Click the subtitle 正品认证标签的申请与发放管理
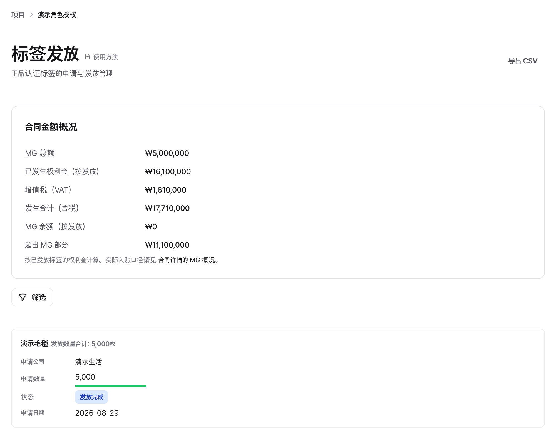This screenshot has width=556, height=439. click(x=62, y=73)
